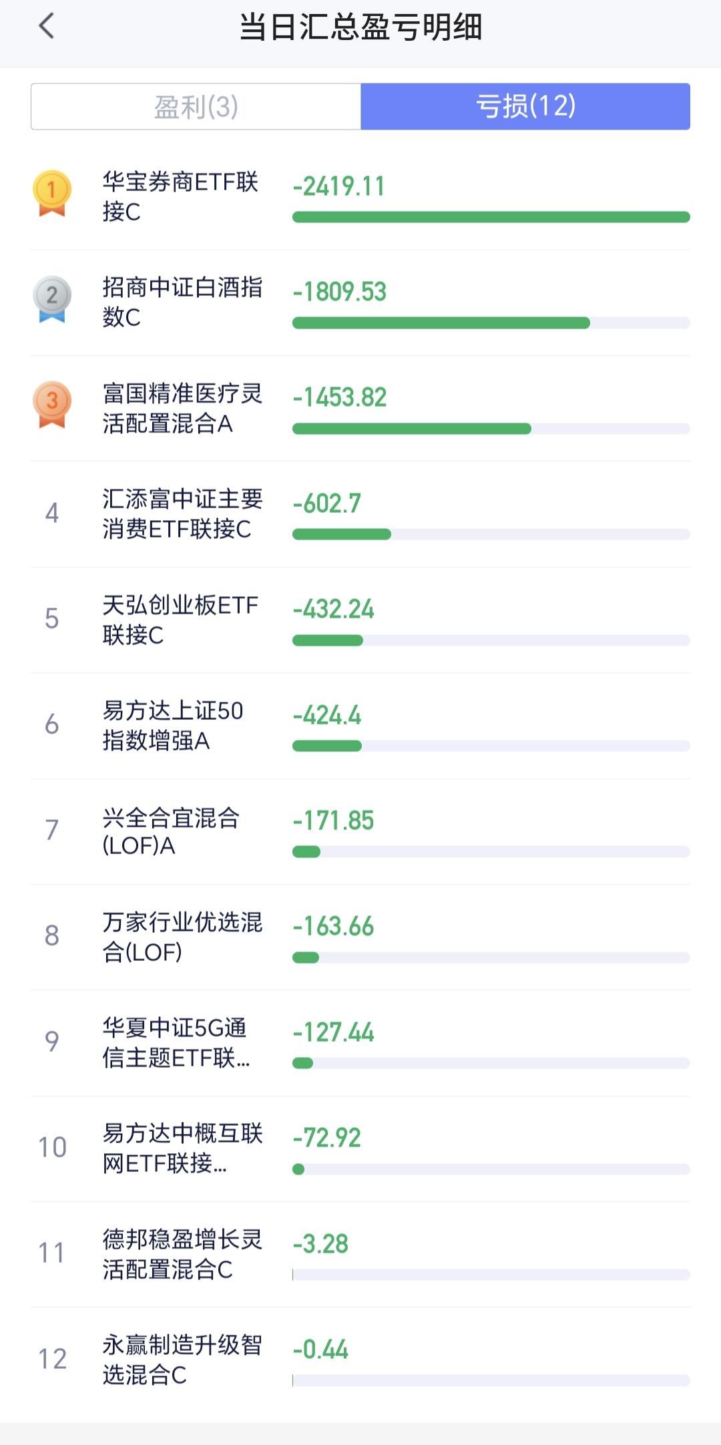Screen dimensions: 721x1445
Task: Tap the rank number 4
Action: (x=52, y=513)
